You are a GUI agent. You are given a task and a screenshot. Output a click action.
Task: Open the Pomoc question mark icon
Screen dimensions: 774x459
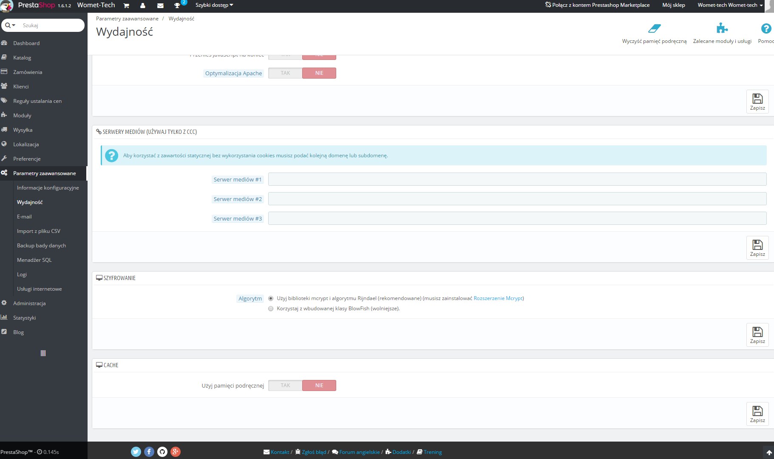(766, 28)
